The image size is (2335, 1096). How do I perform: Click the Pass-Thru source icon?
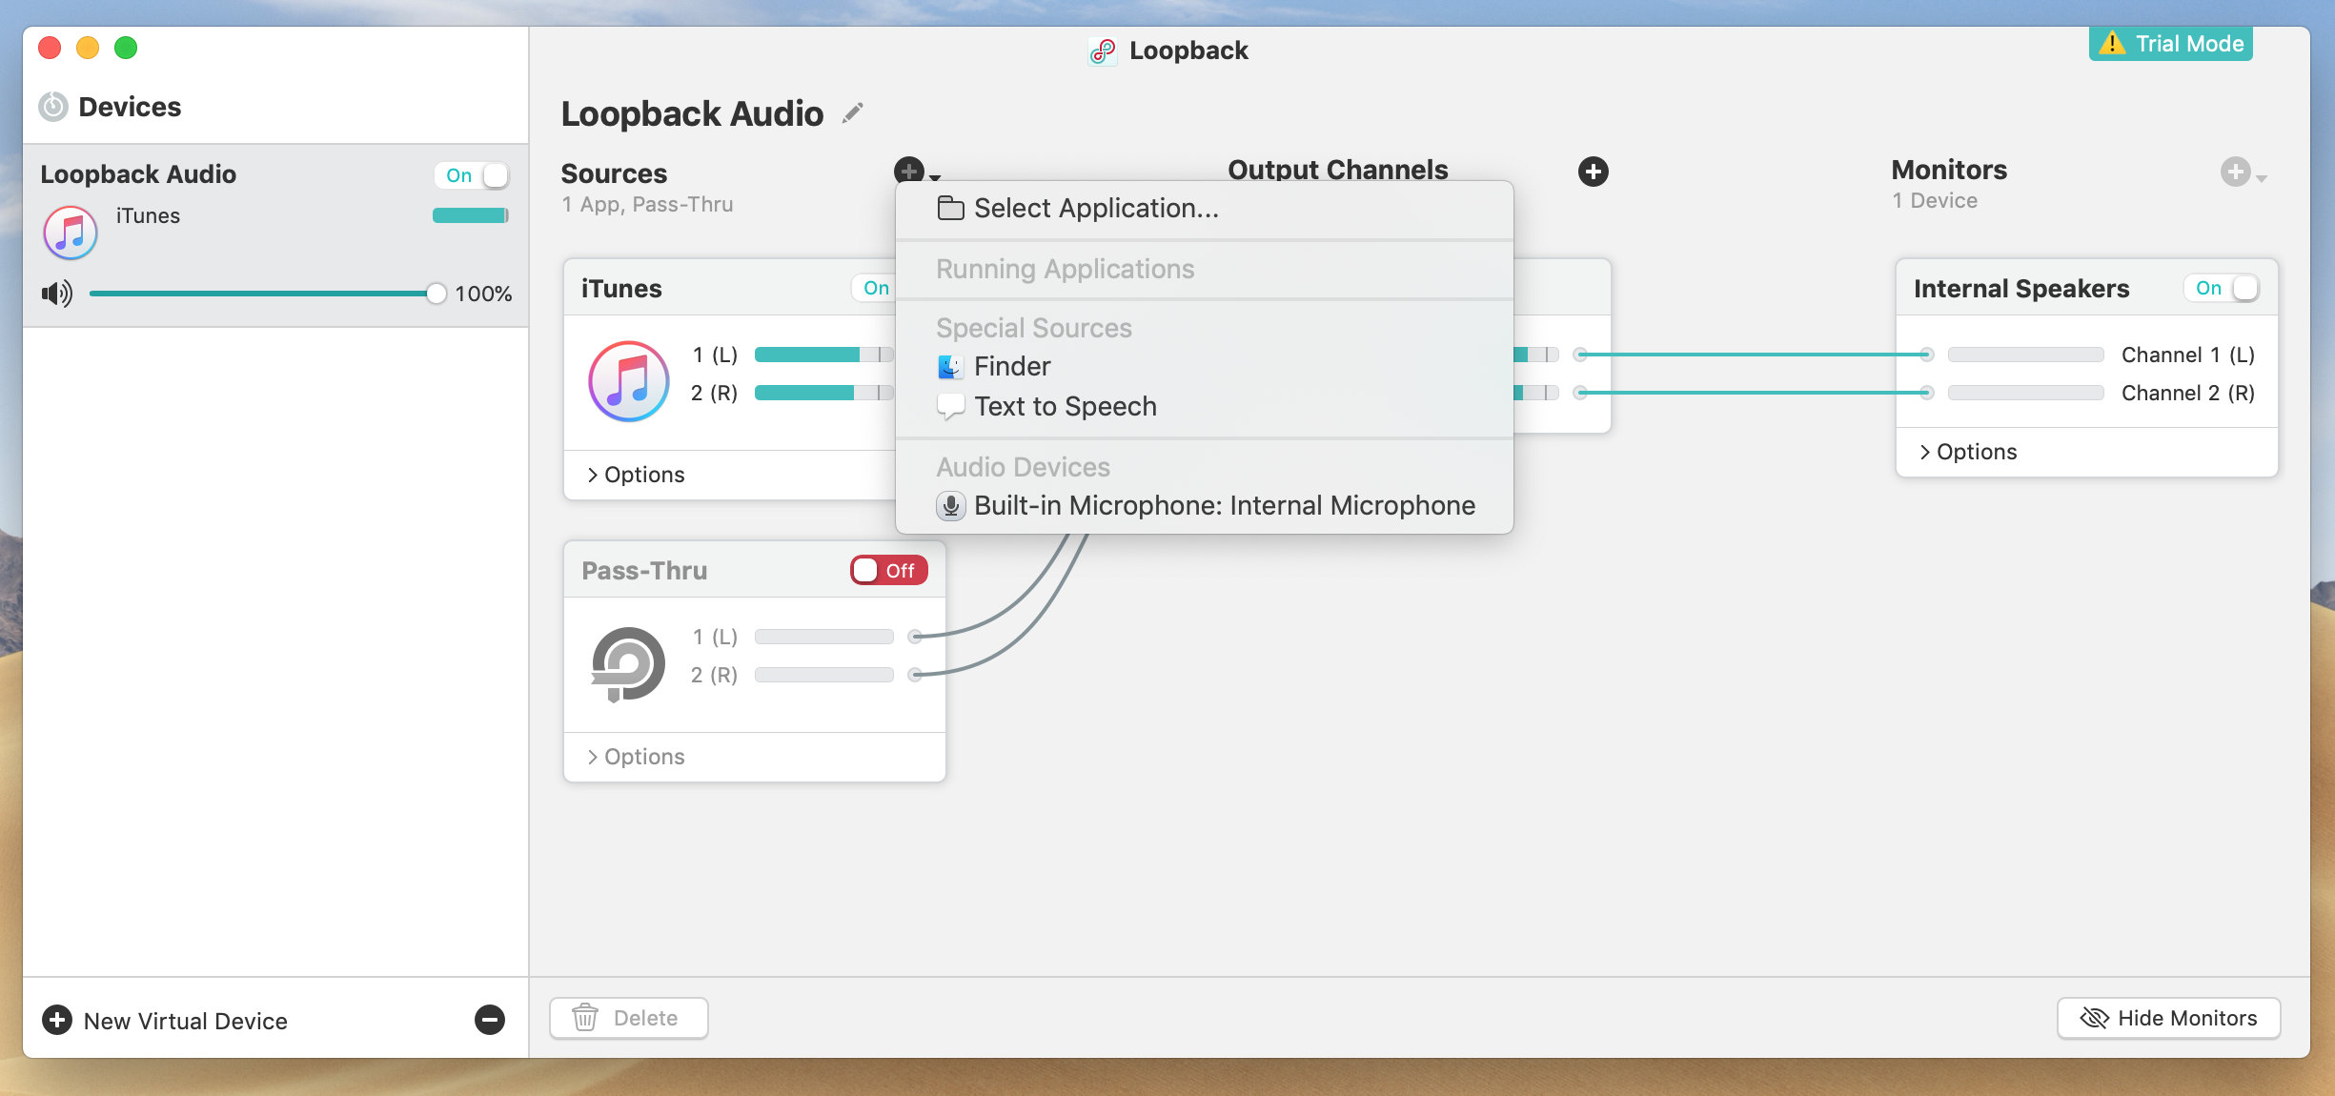[627, 664]
